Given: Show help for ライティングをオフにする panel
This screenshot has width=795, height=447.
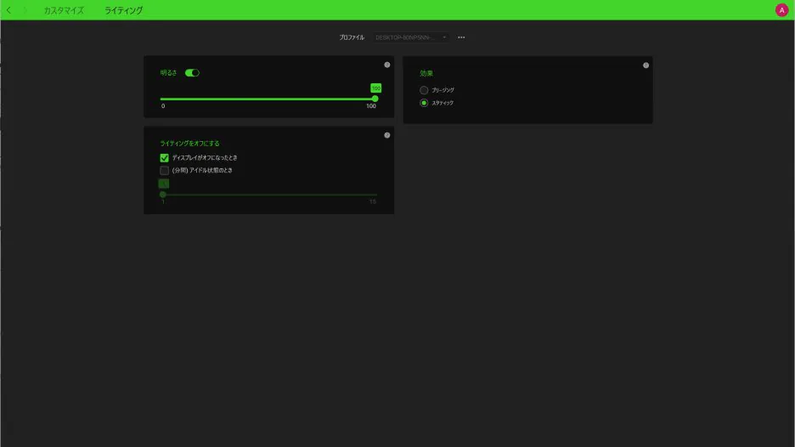Looking at the screenshot, I should (386, 135).
